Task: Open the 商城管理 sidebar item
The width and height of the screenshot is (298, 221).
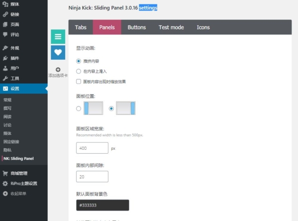Action: point(24,173)
